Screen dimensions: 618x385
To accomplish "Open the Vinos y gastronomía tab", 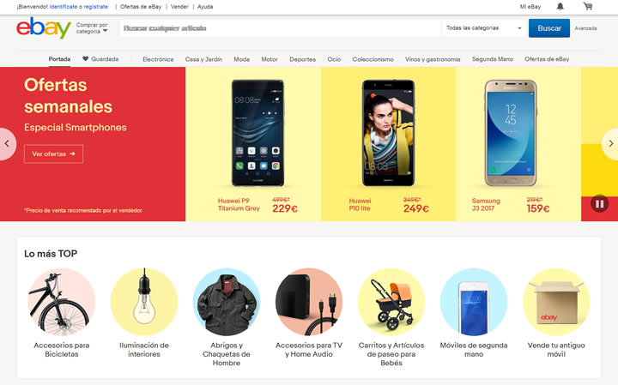I will click(433, 59).
